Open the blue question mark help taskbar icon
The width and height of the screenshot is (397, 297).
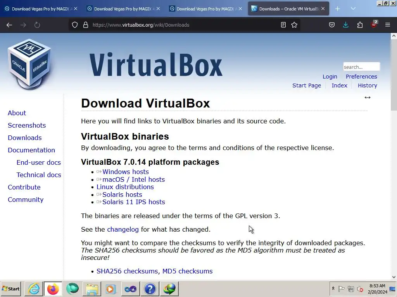pyautogui.click(x=150, y=288)
